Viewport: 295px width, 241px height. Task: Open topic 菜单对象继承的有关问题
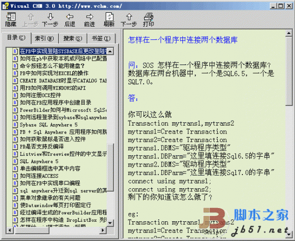[50, 198]
